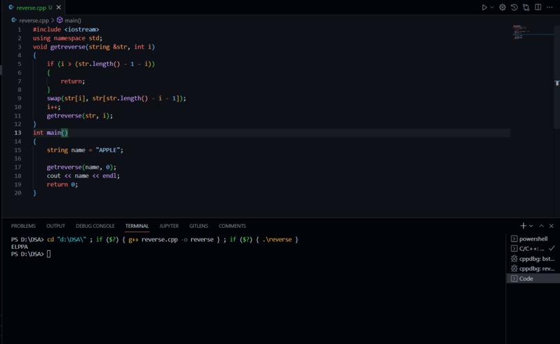Click the cube symbol icon before main() breadcrumb
The height and width of the screenshot is (344, 560).
pos(60,20)
